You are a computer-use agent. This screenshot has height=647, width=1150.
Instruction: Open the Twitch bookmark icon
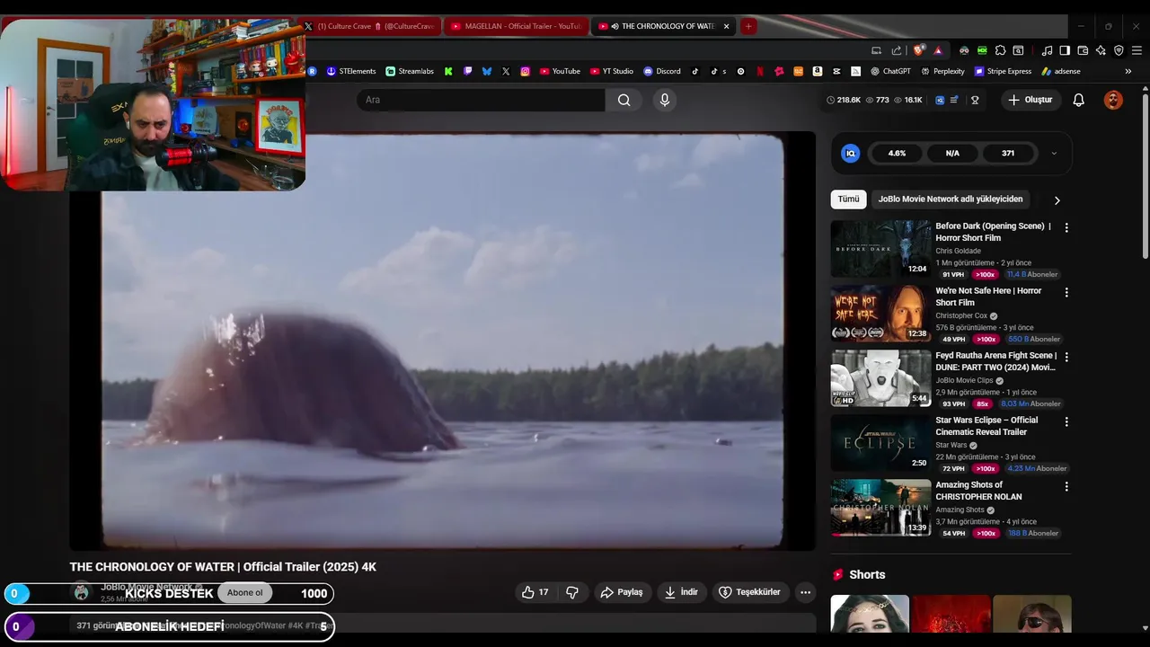[467, 71]
